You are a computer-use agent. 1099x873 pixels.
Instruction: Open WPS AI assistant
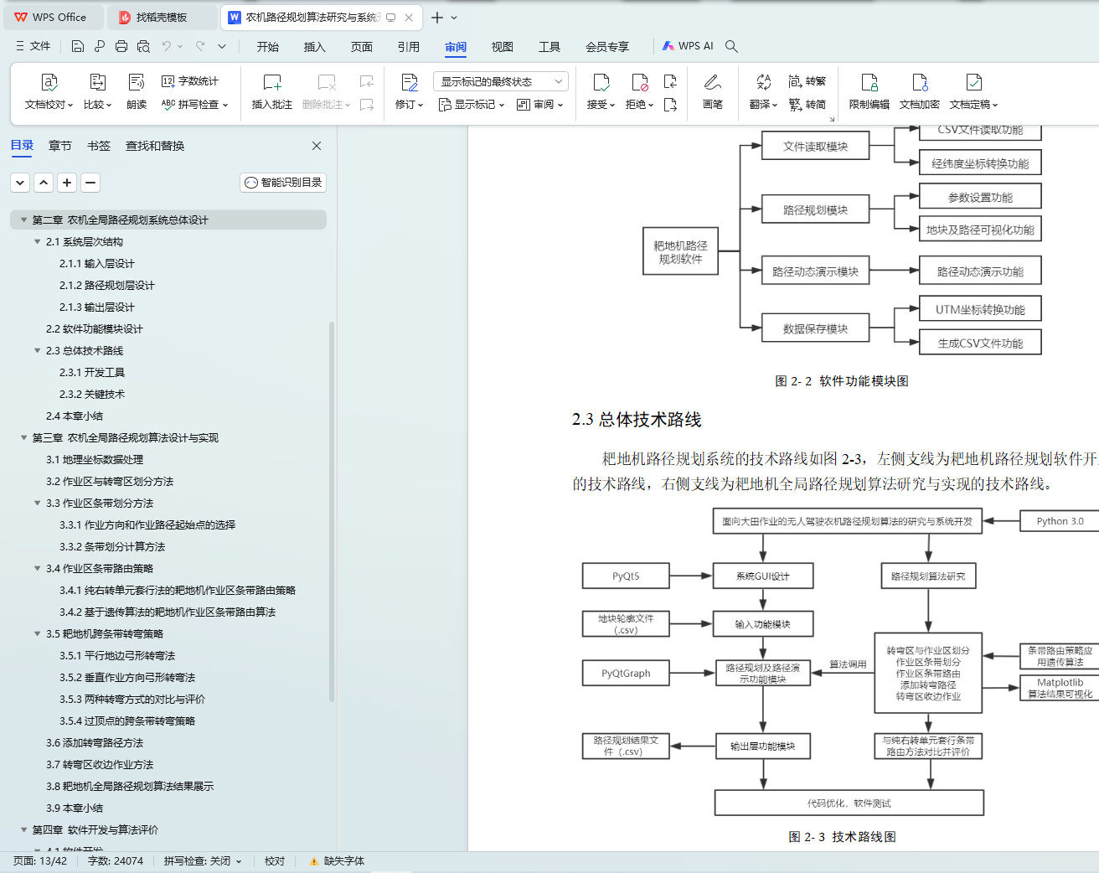tap(688, 46)
